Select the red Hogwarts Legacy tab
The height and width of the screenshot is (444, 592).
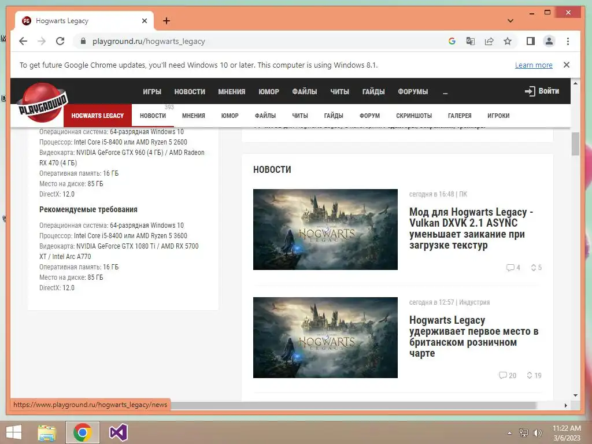(x=97, y=116)
